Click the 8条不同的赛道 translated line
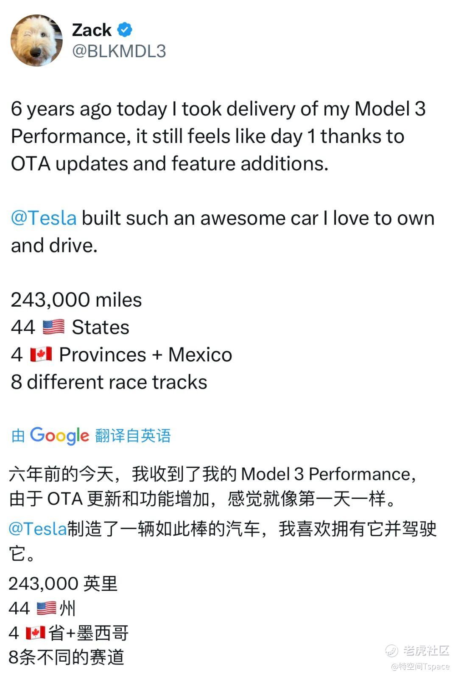This screenshot has width=458, height=677. coord(66,657)
